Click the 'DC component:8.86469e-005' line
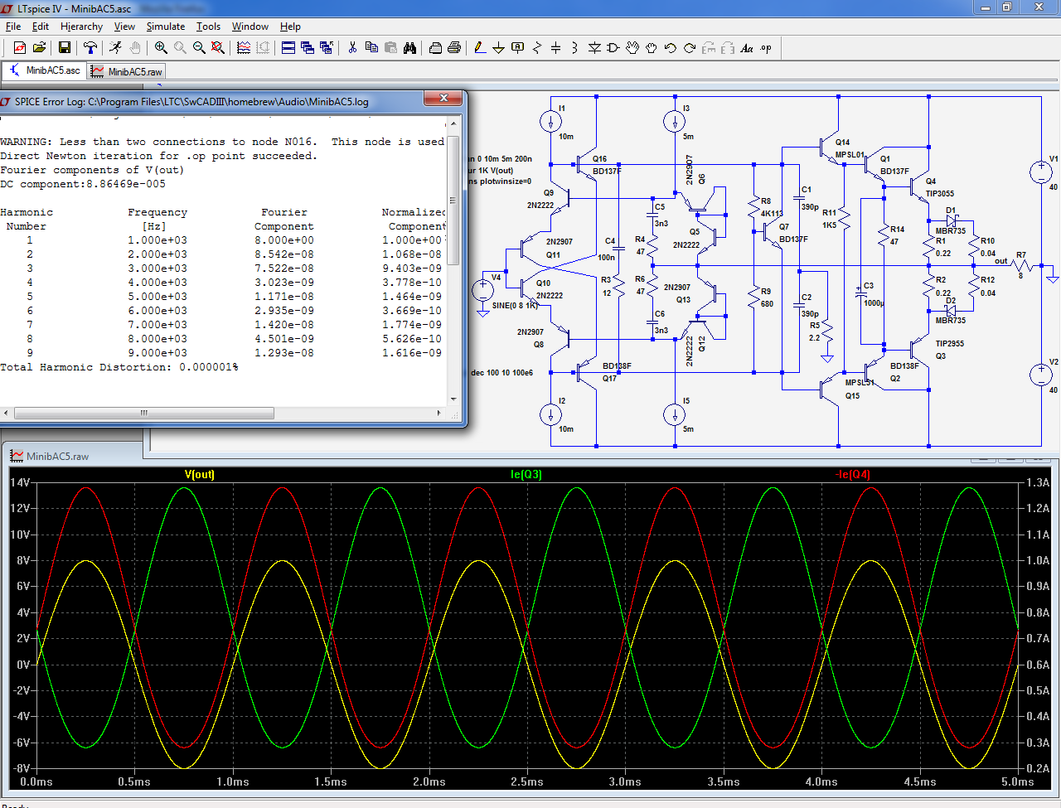This screenshot has width=1061, height=808. [83, 184]
